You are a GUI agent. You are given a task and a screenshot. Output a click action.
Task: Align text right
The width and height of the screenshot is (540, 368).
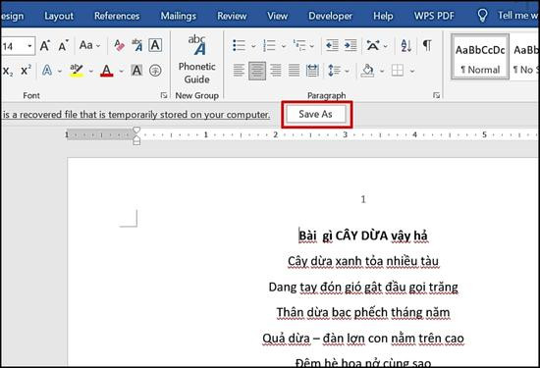(276, 71)
